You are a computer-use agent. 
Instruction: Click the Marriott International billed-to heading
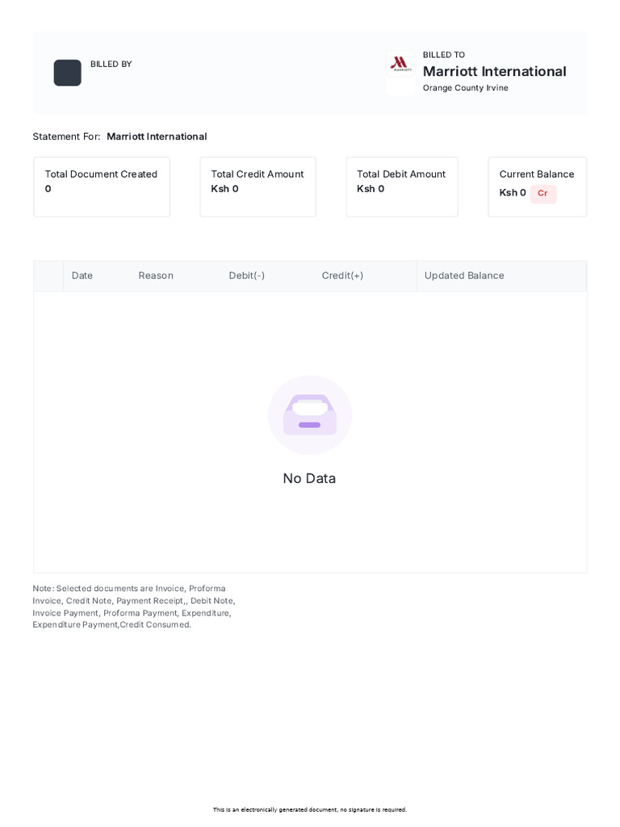(x=495, y=71)
